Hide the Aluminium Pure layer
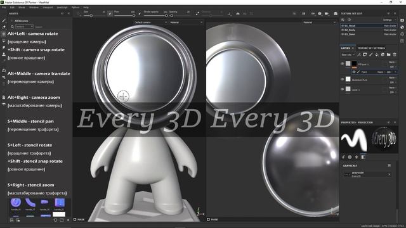Image resolution: width=406 pixels, height=228 pixels. pyautogui.click(x=343, y=79)
